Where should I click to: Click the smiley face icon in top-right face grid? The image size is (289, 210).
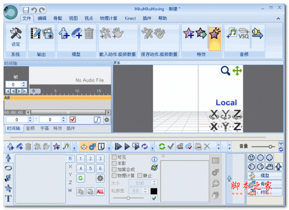coord(251,158)
